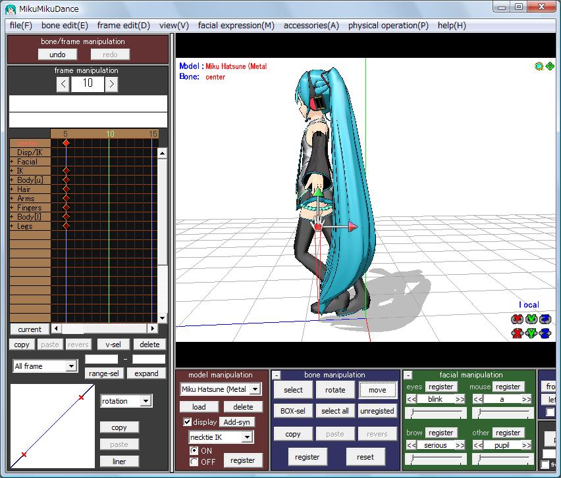Uncheck the model display checkbox
Image resolution: width=561 pixels, height=478 pixels.
tap(187, 422)
